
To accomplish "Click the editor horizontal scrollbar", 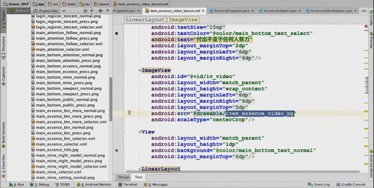I will pos(243,171).
